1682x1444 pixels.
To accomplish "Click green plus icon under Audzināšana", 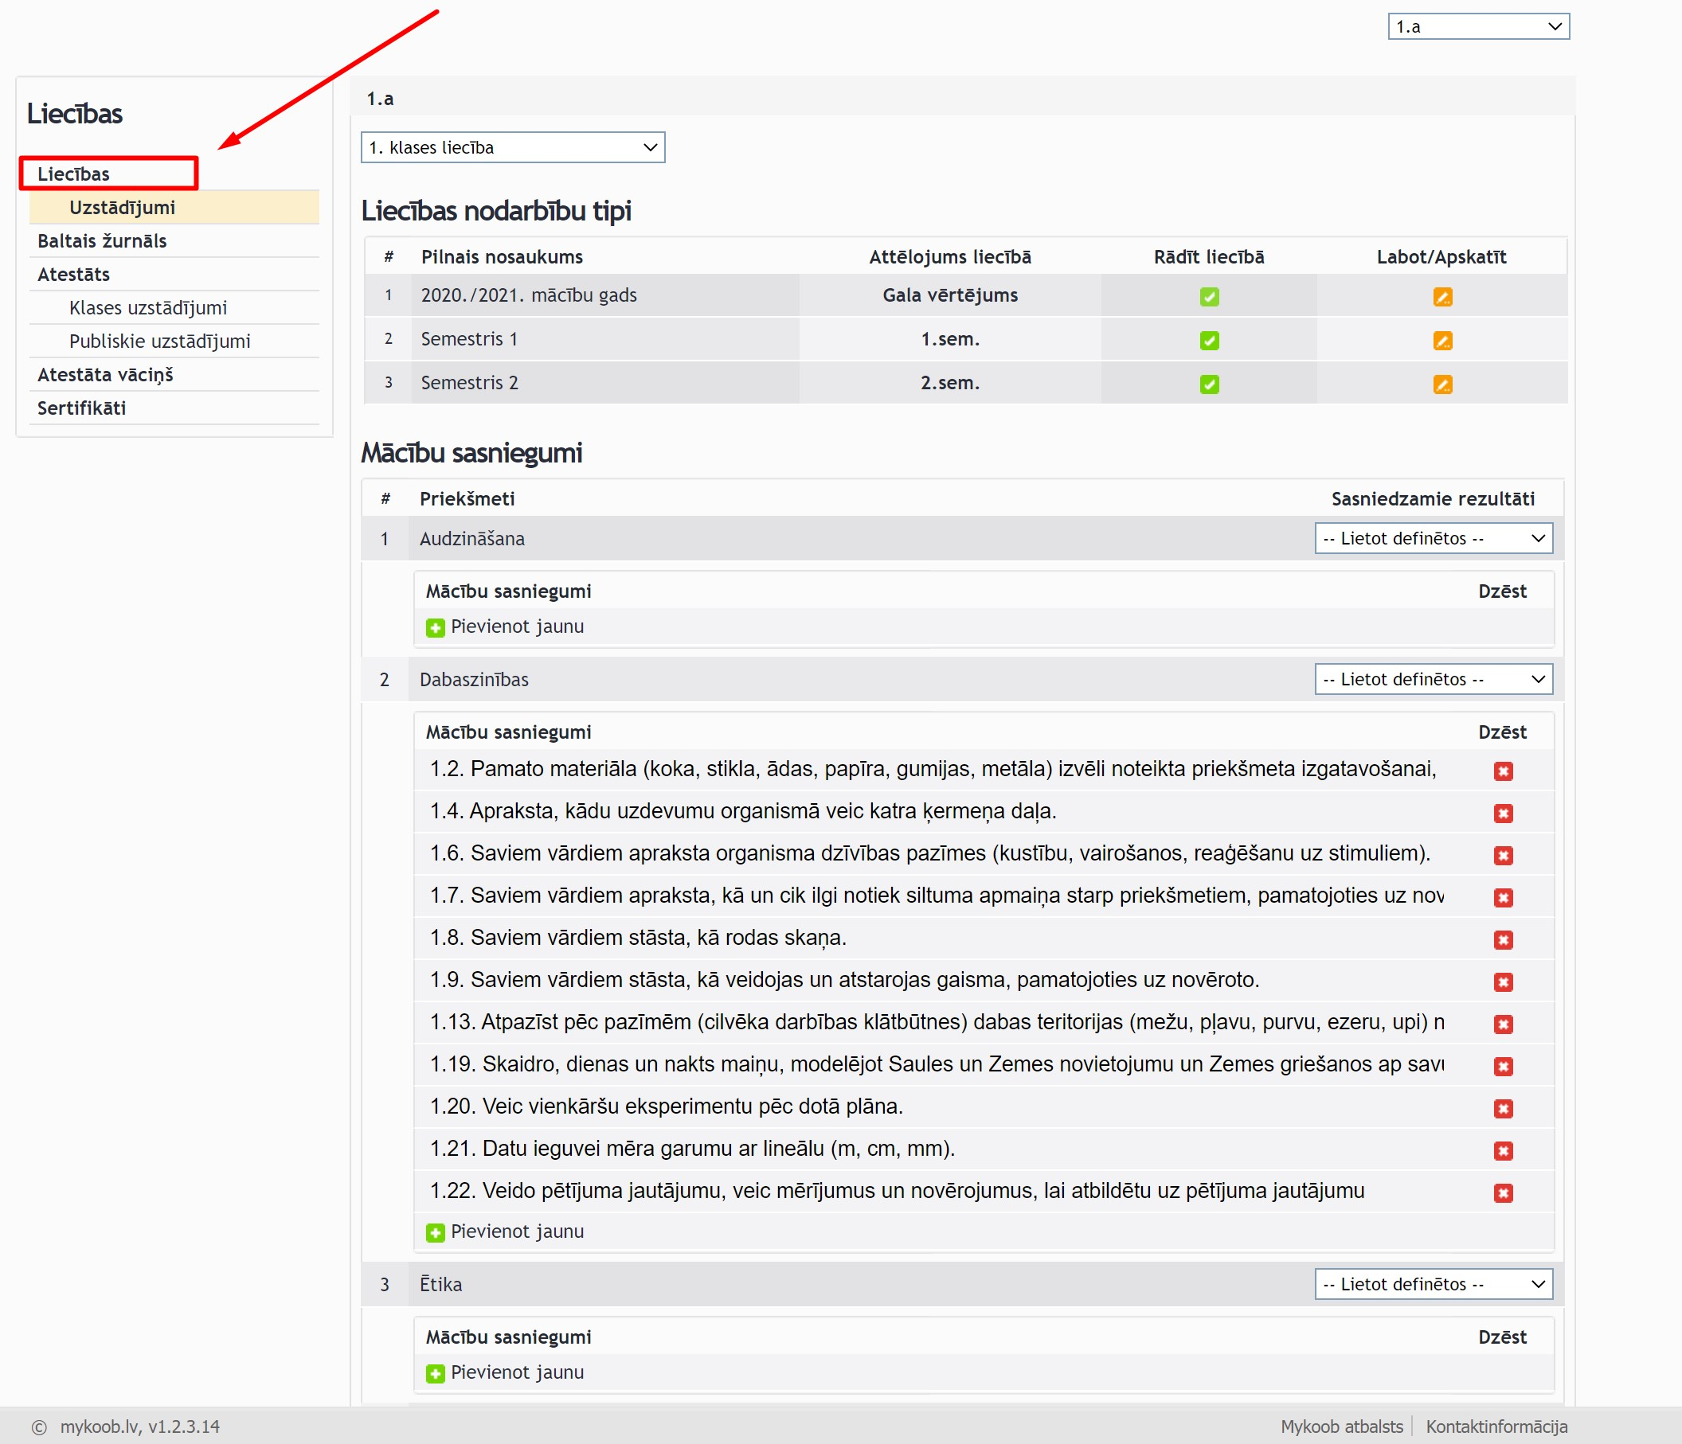I will pos(435,628).
